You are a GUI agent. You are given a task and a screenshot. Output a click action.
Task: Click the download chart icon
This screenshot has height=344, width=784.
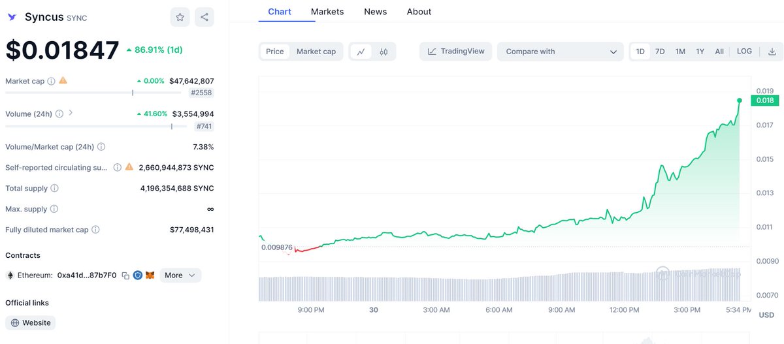(772, 52)
